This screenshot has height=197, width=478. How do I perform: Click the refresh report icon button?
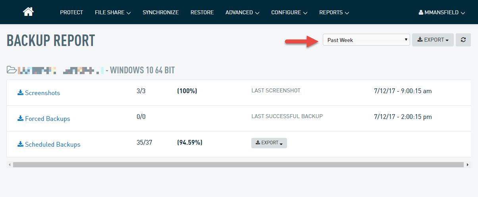463,40
